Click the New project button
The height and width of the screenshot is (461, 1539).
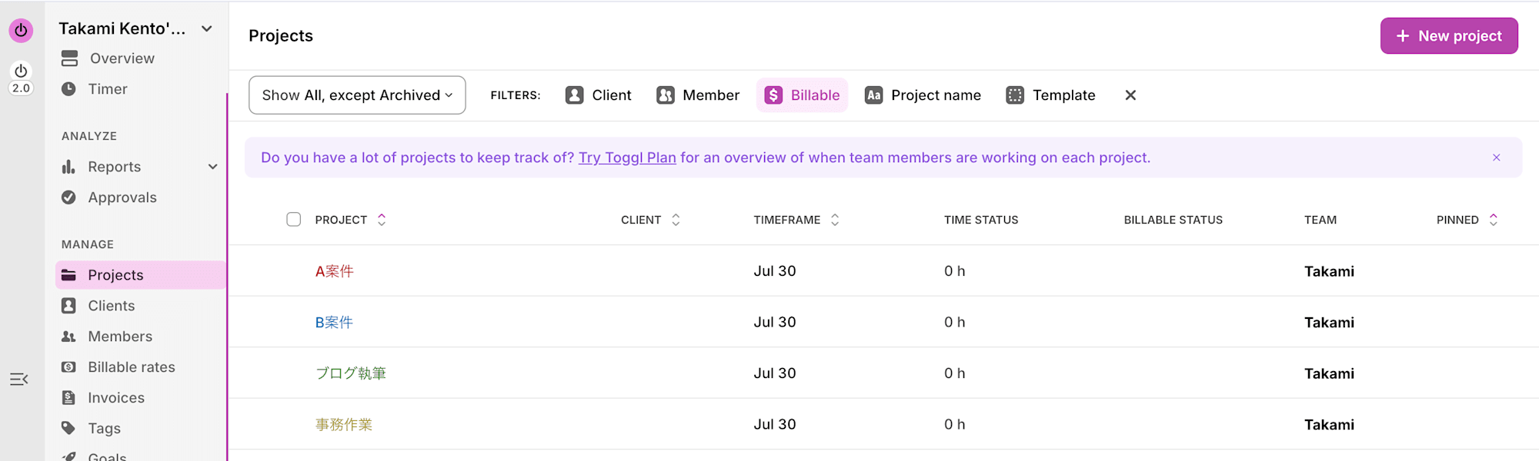1449,36
